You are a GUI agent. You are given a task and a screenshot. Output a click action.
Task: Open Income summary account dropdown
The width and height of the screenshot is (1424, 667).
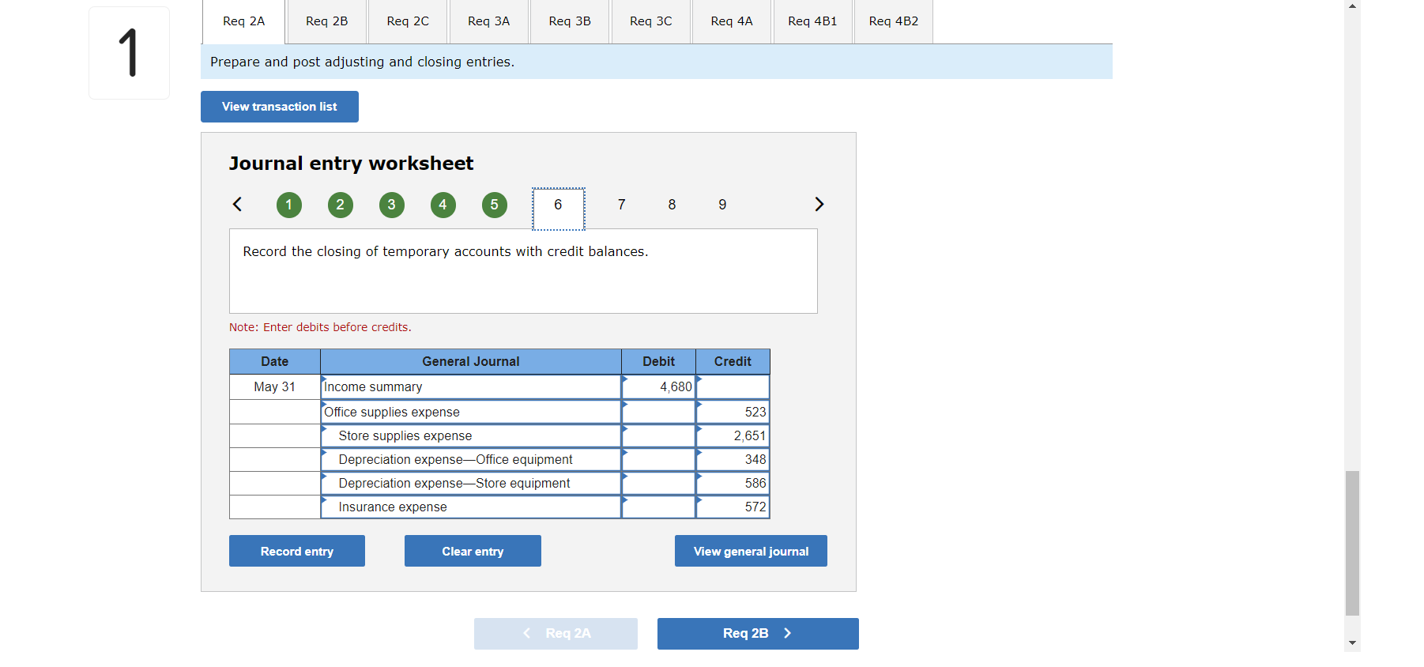tap(471, 387)
